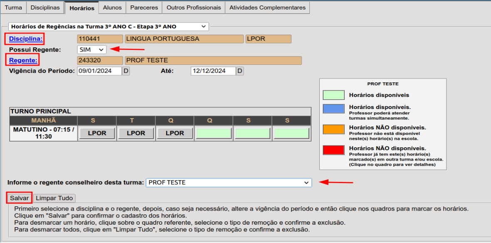Toggle the Wednesday LPOR schedule slot
The width and height of the screenshot is (491, 243).
point(175,133)
